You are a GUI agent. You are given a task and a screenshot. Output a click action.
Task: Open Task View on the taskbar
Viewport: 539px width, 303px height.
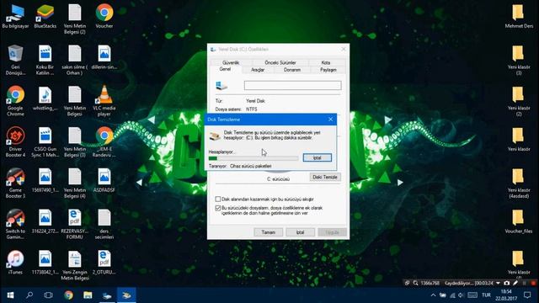coord(49,295)
